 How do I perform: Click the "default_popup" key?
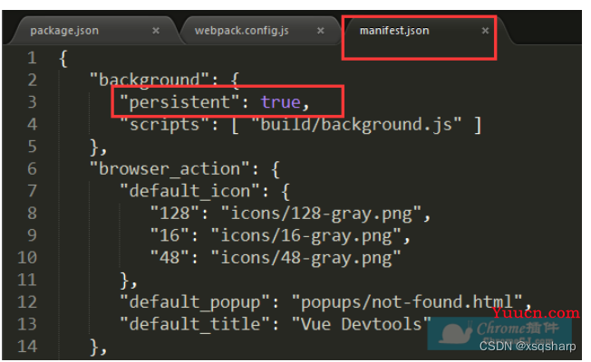tap(195, 301)
